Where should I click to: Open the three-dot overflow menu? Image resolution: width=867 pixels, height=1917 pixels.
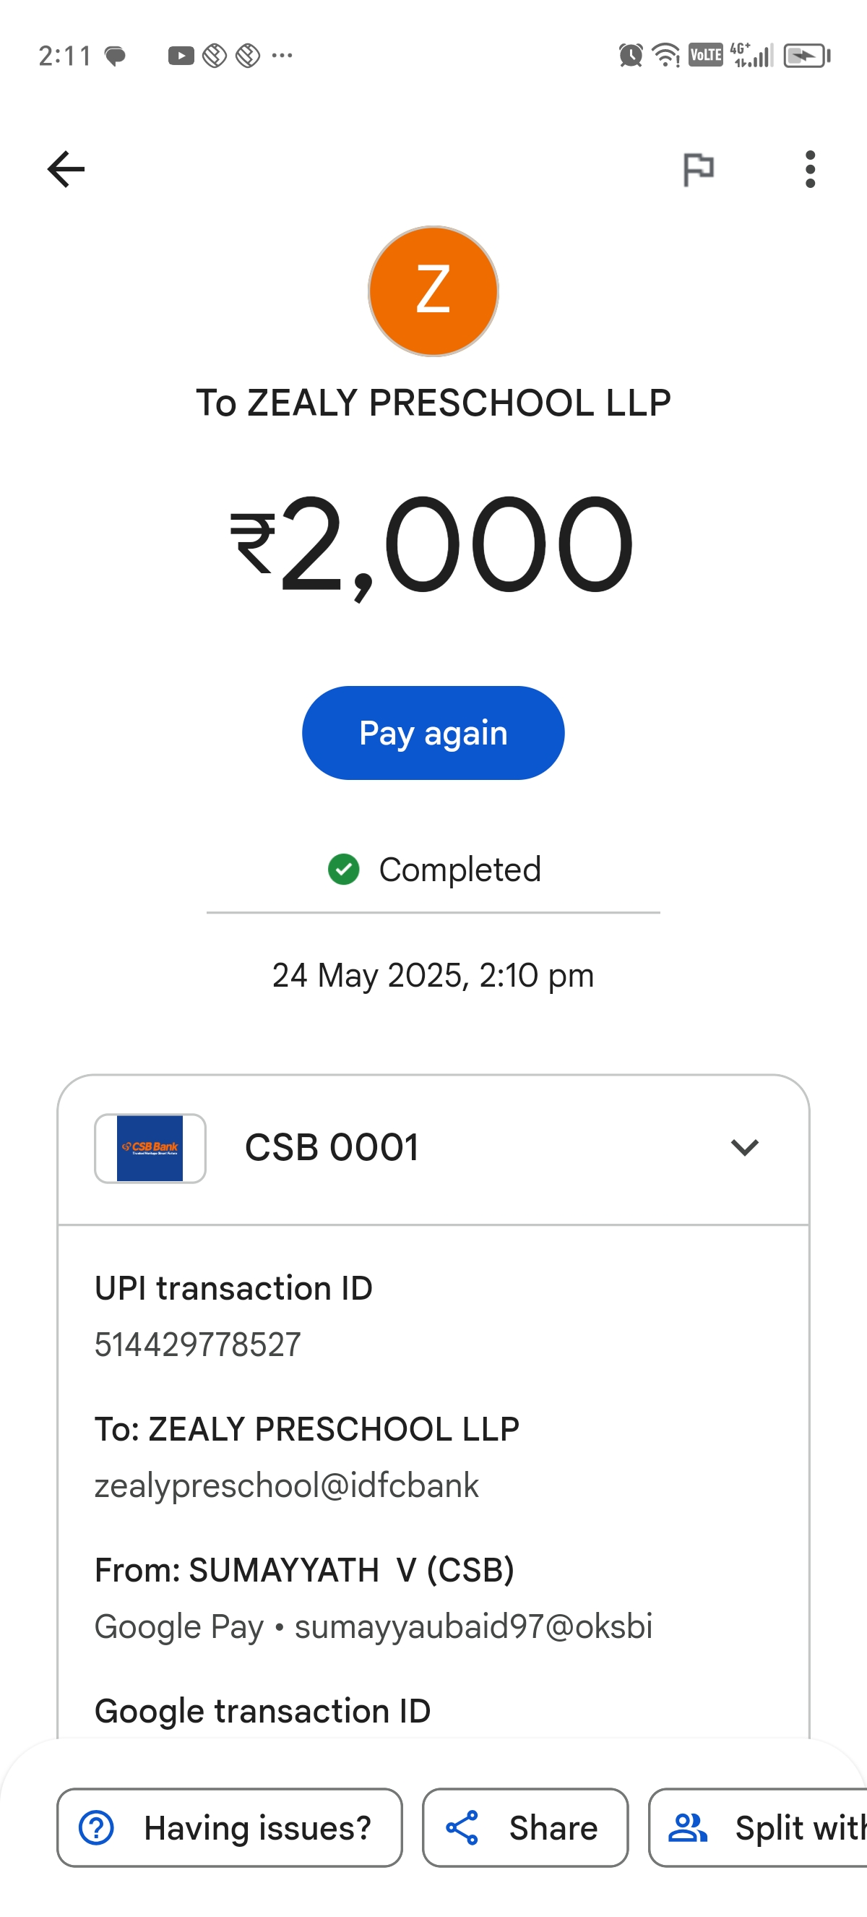click(810, 169)
